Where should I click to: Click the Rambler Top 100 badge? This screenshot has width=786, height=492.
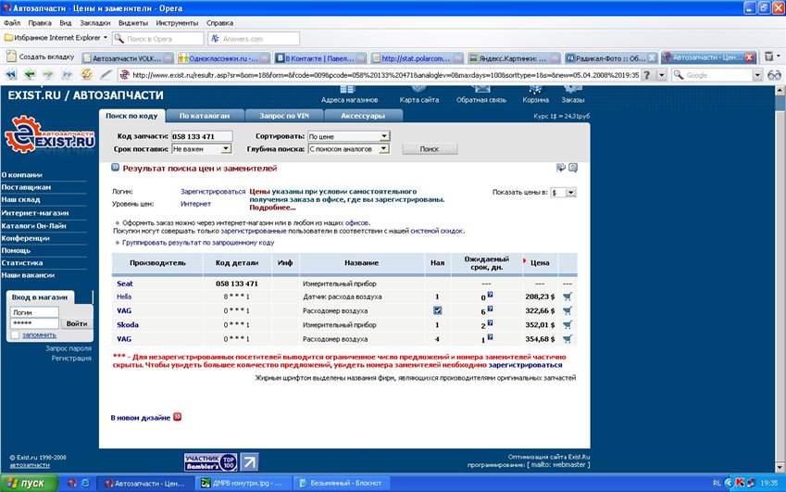(x=210, y=462)
